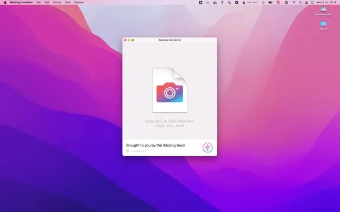Screen dimensions: 340x212
Task: Open the Format menu
Action: point(57,2)
